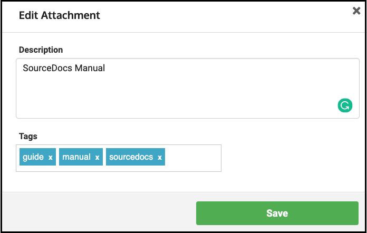Viewport: 367px width, 233px height.
Task: Place cursor in word Manual in description
Action: coord(90,68)
